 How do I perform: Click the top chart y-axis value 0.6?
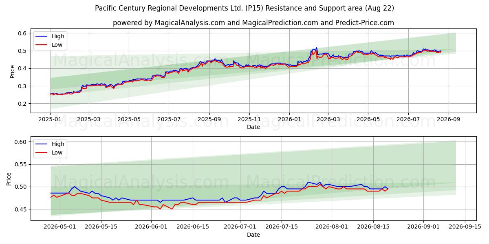[23, 33]
